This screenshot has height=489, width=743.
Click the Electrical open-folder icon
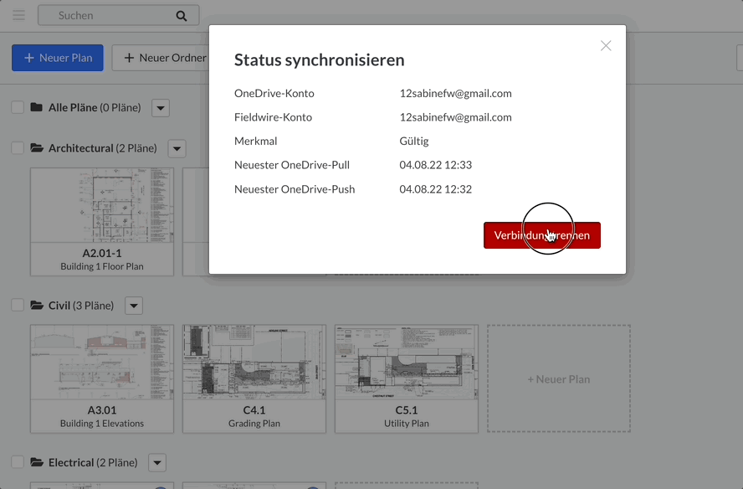[x=37, y=462]
